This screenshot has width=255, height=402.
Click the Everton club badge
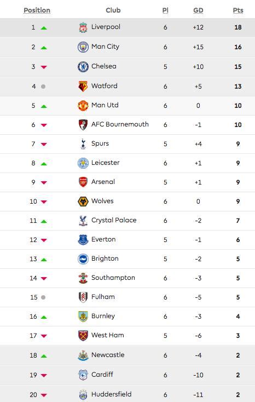click(x=83, y=240)
